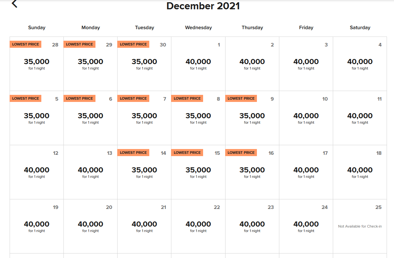
Task: Pick Saturday December 18
Action: pyautogui.click(x=360, y=172)
